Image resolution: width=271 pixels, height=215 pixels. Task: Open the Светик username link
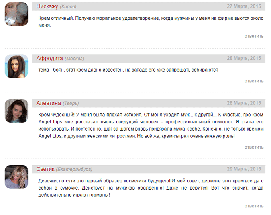pos(45,169)
